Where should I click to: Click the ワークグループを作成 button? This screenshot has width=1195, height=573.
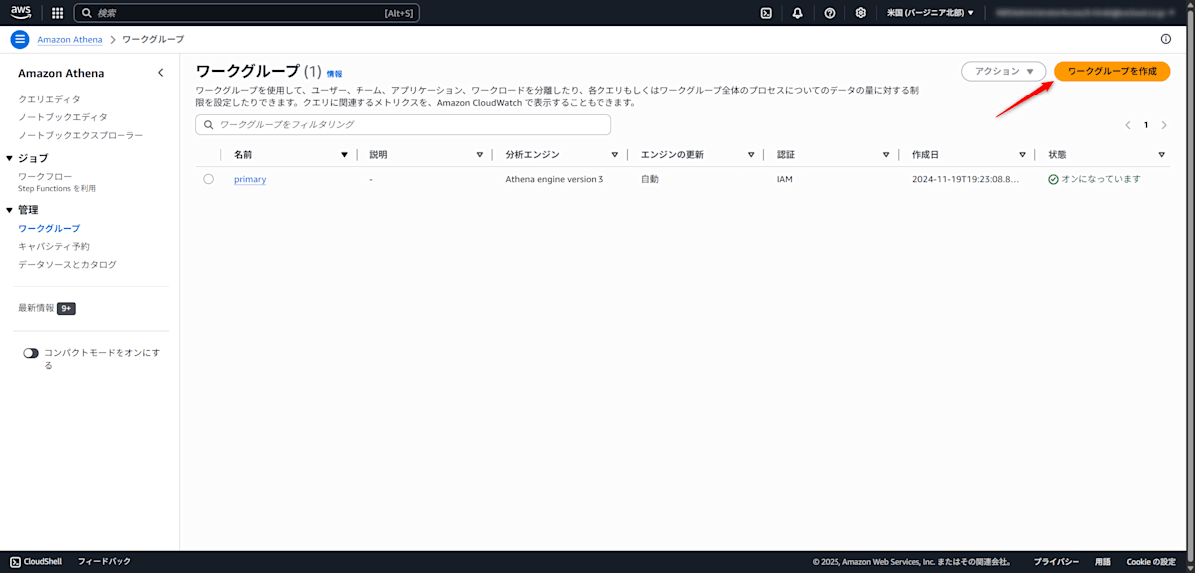click(x=1111, y=71)
